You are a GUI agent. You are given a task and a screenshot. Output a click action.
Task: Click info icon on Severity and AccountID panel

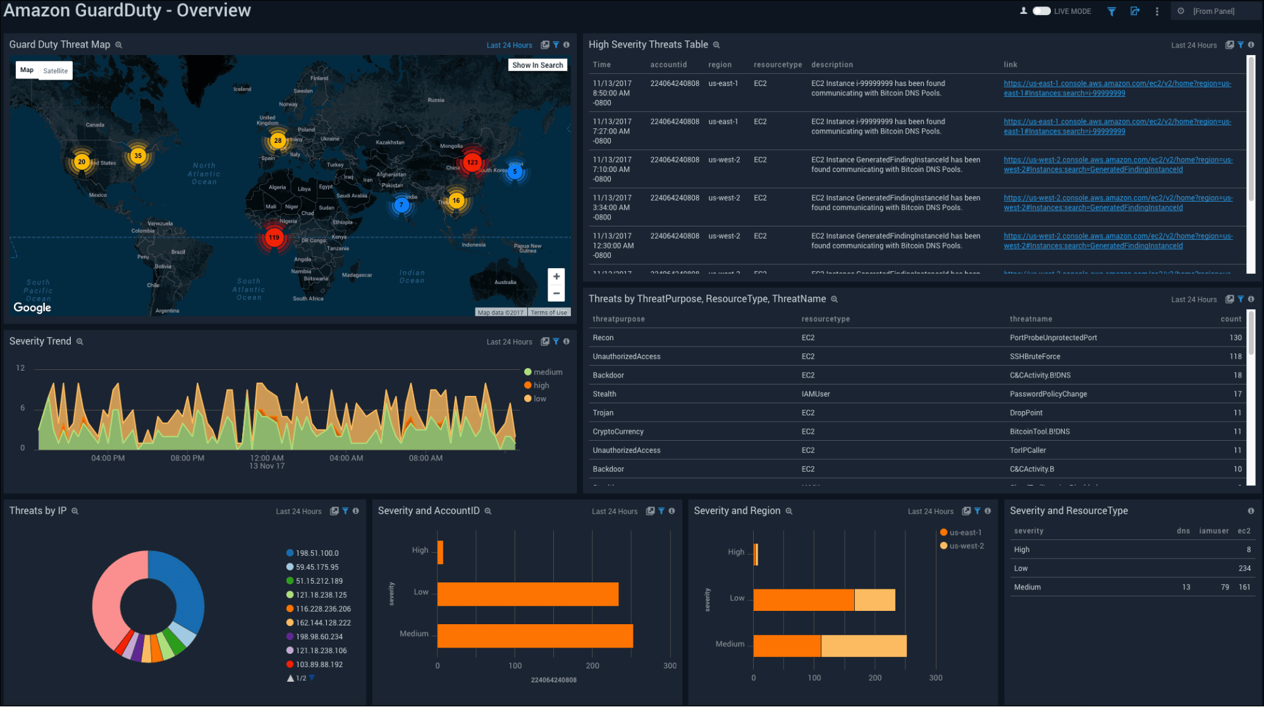pyautogui.click(x=672, y=511)
